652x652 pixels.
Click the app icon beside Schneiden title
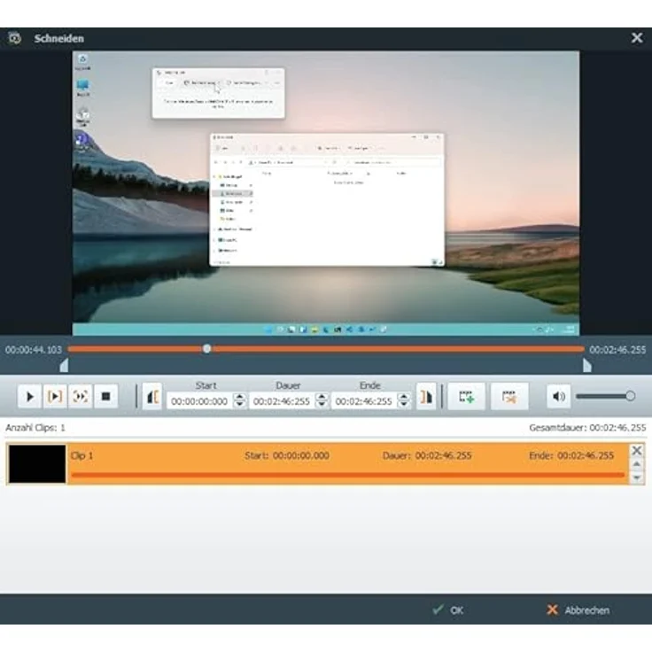tap(14, 38)
